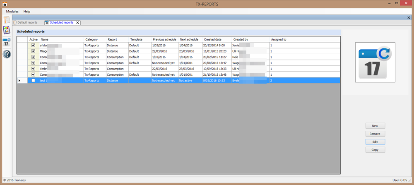The image size is (414, 185).
Task: Click the TX-REPORTS app icon in title bar
Action: pos(4,4)
